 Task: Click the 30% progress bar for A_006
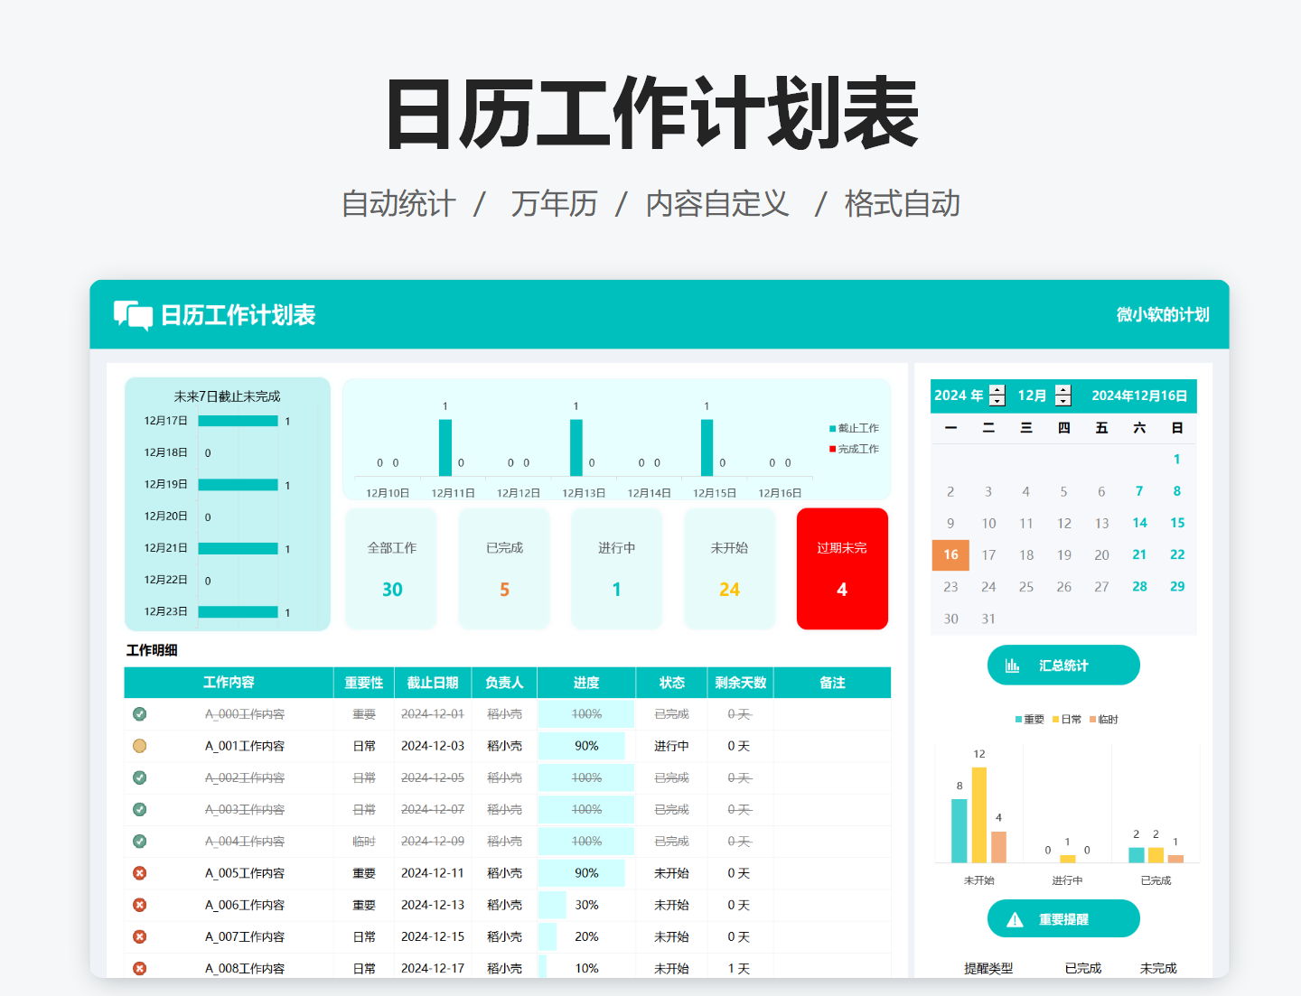(553, 905)
